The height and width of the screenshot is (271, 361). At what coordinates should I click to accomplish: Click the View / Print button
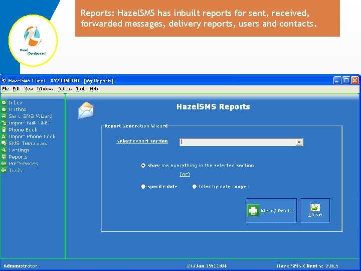tap(271, 211)
